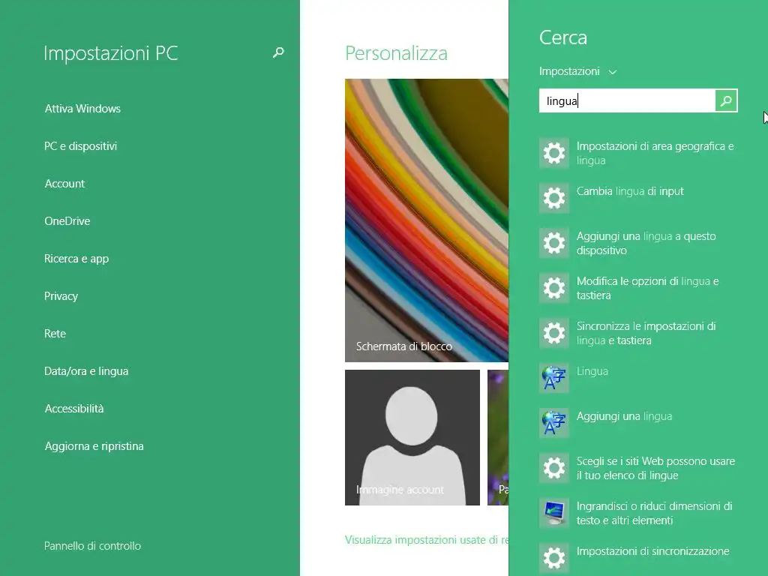Click gear icon for Sincronizza le impostazioni di lingua
Screen dimensions: 768x576
pyautogui.click(x=554, y=334)
